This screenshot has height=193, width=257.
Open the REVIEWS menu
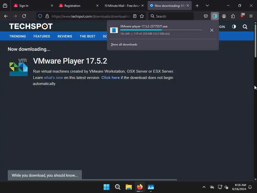tap(65, 36)
